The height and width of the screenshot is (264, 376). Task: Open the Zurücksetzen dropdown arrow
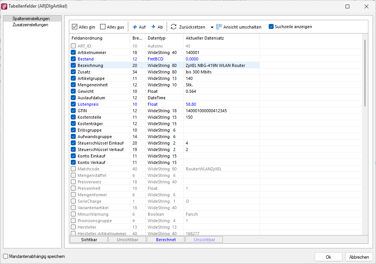click(x=212, y=27)
